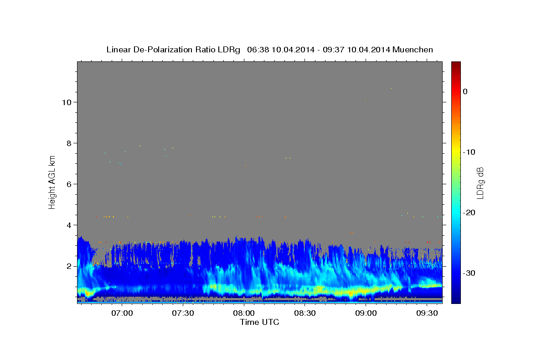Click the 'LDRg dB' colorbar label
Image resolution: width=547 pixels, height=364 pixels.
pos(480,183)
